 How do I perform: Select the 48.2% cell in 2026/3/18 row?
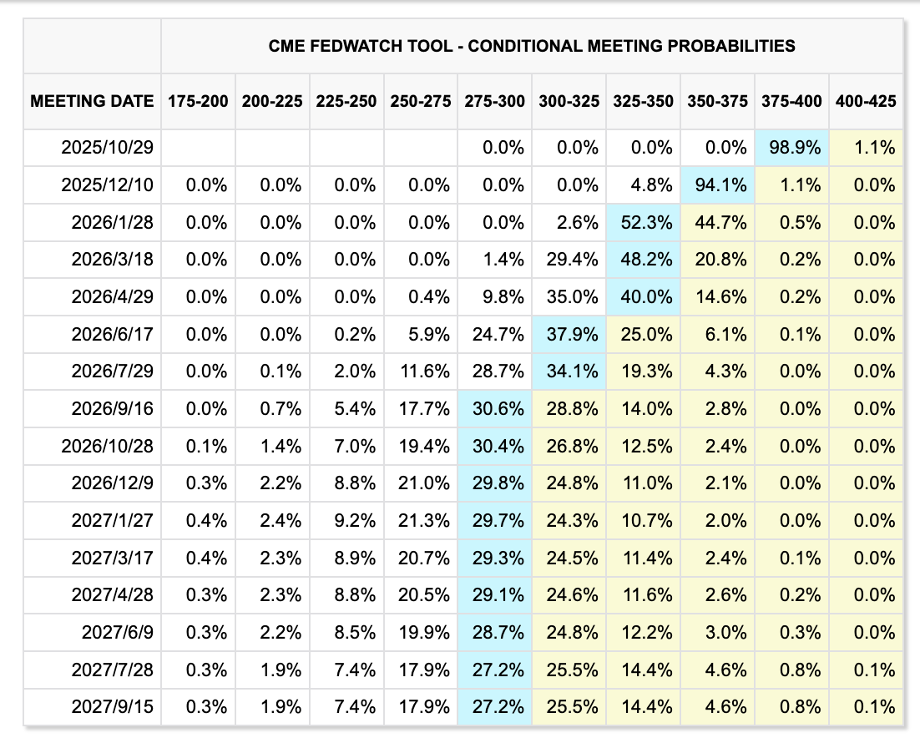click(643, 260)
